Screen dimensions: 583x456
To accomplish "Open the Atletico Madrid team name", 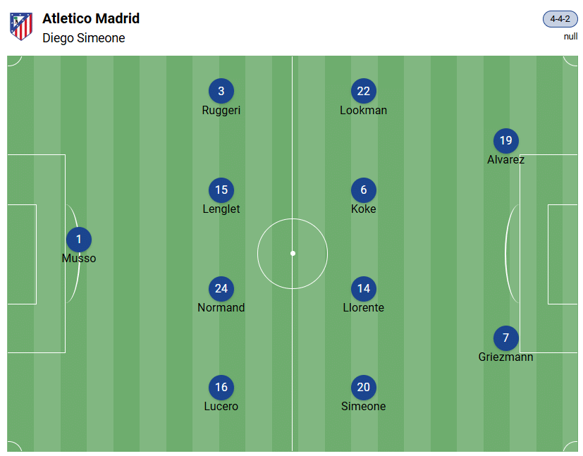I will coord(91,18).
